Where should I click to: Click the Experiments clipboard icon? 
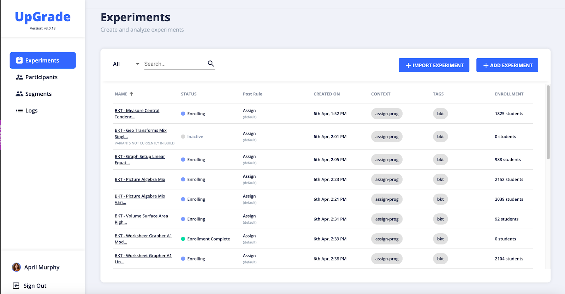(x=19, y=60)
